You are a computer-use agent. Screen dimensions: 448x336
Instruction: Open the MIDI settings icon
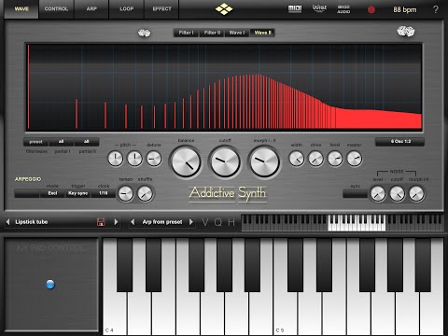click(294, 9)
